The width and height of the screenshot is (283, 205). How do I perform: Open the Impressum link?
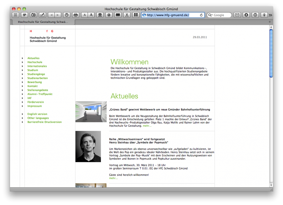point(35,106)
